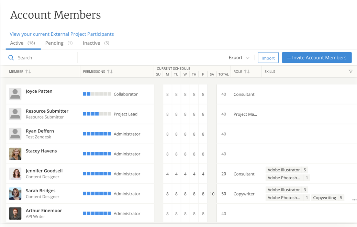Screen dimensions: 357x227
Task: Click Joyce Patten's default avatar icon
Action: coord(15,94)
